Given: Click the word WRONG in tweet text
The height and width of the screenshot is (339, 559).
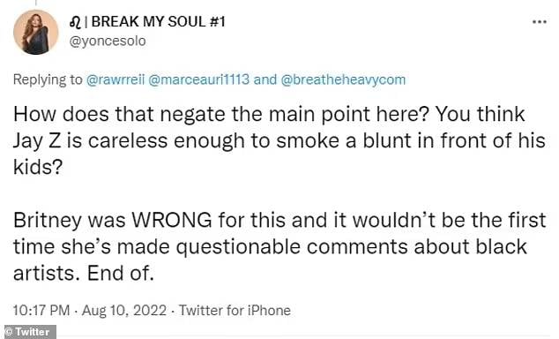Looking at the screenshot, I should (x=172, y=220).
